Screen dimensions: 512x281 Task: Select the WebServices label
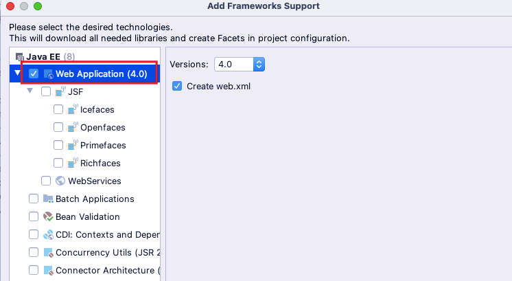[x=95, y=181]
